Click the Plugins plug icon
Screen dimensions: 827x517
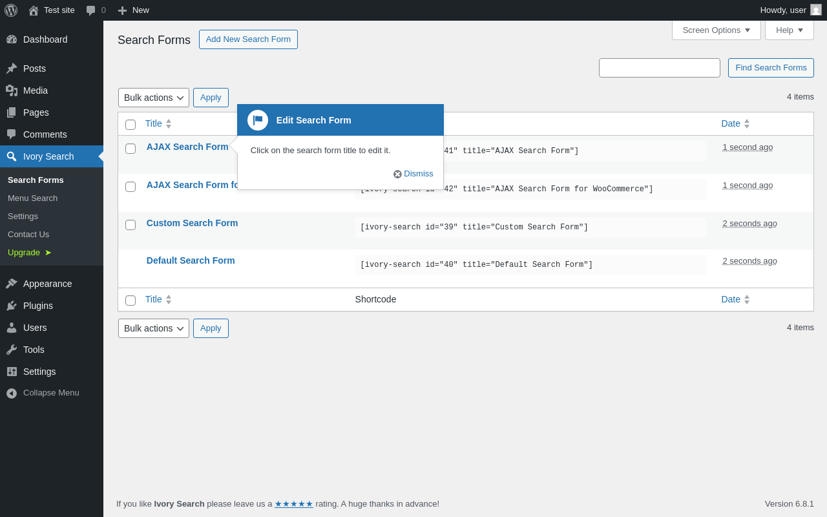pyautogui.click(x=12, y=306)
